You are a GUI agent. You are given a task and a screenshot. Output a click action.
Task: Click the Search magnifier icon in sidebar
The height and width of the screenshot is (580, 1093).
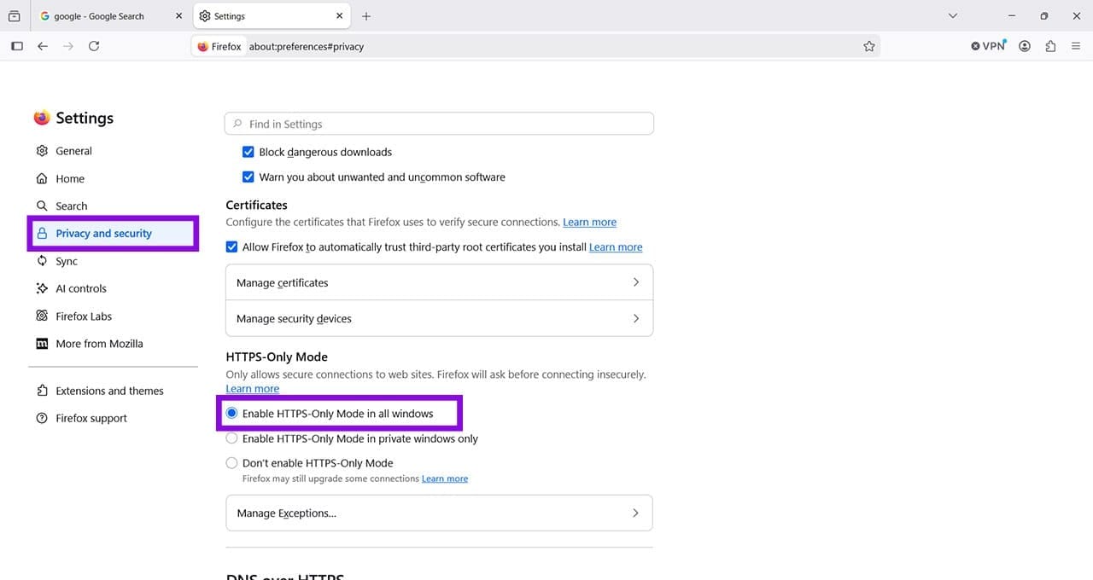point(42,206)
